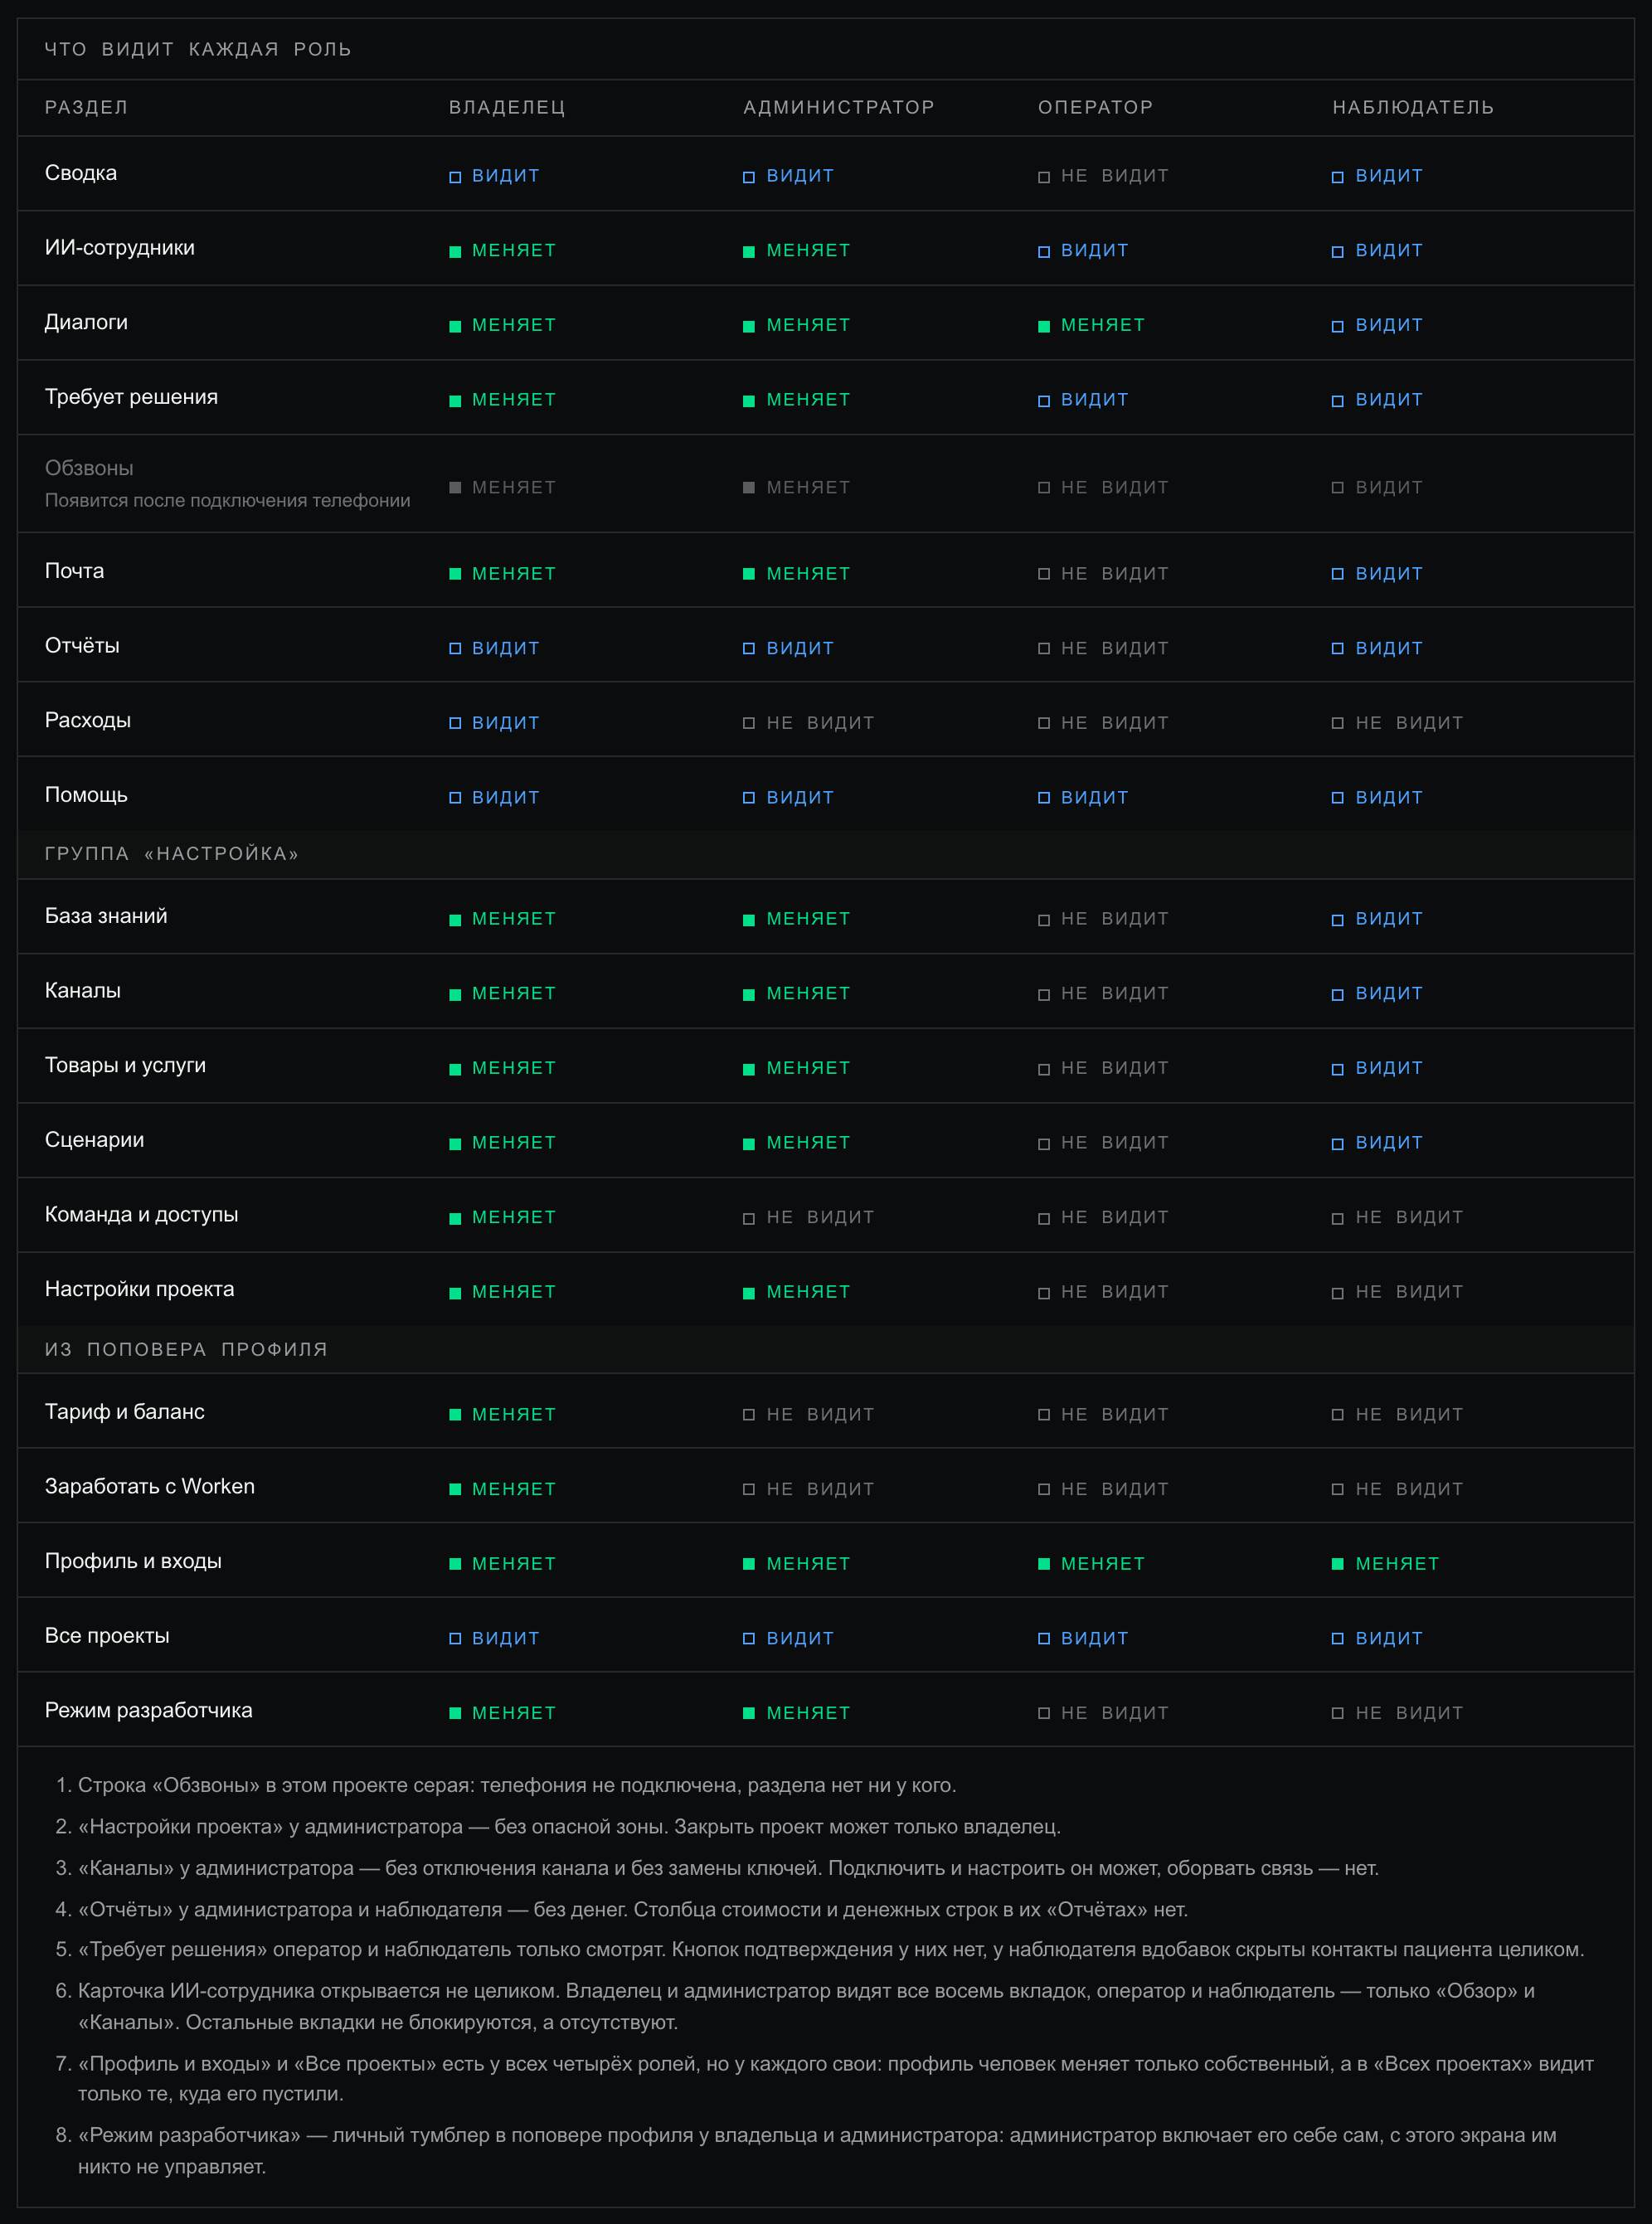Click the greyed «Обзвоны» row label
The width and height of the screenshot is (1652, 2224).
click(89, 468)
